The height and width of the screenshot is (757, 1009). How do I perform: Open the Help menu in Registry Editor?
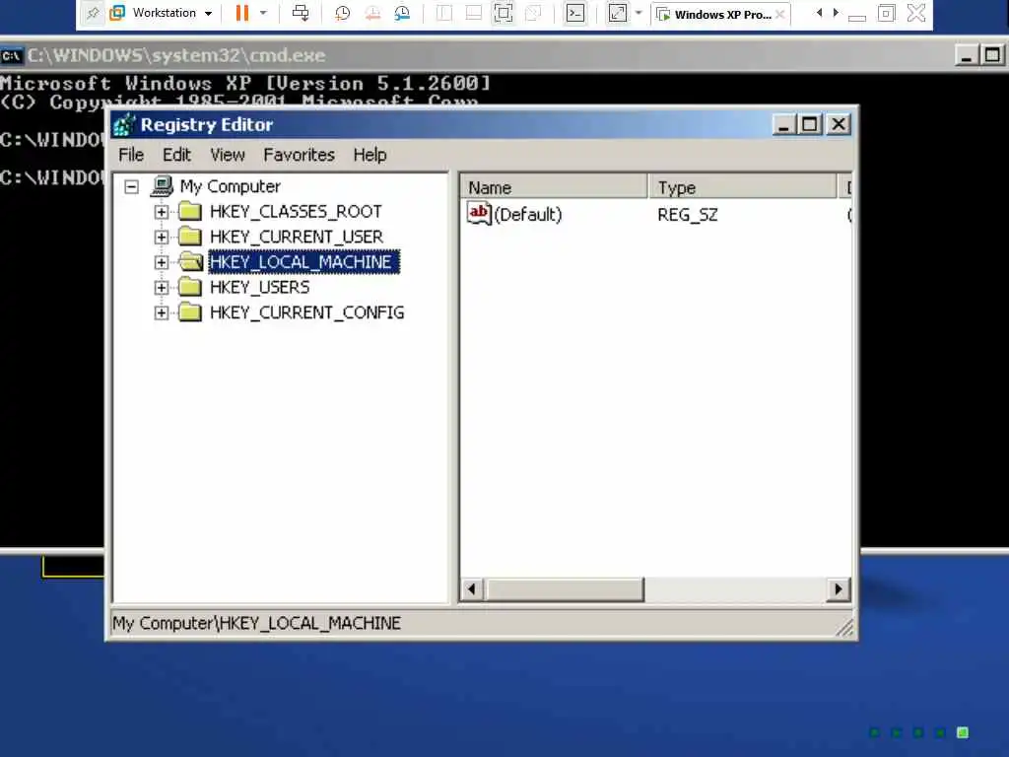click(370, 155)
